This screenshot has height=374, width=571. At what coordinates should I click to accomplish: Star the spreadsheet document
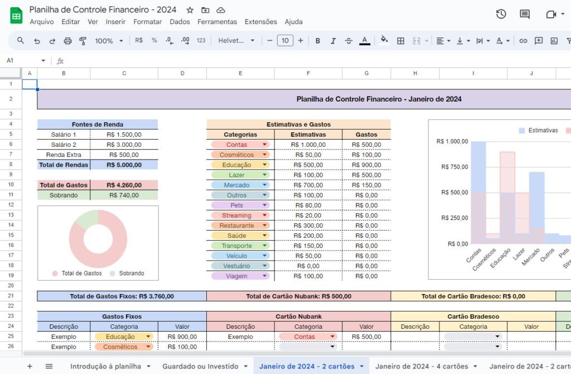190,10
